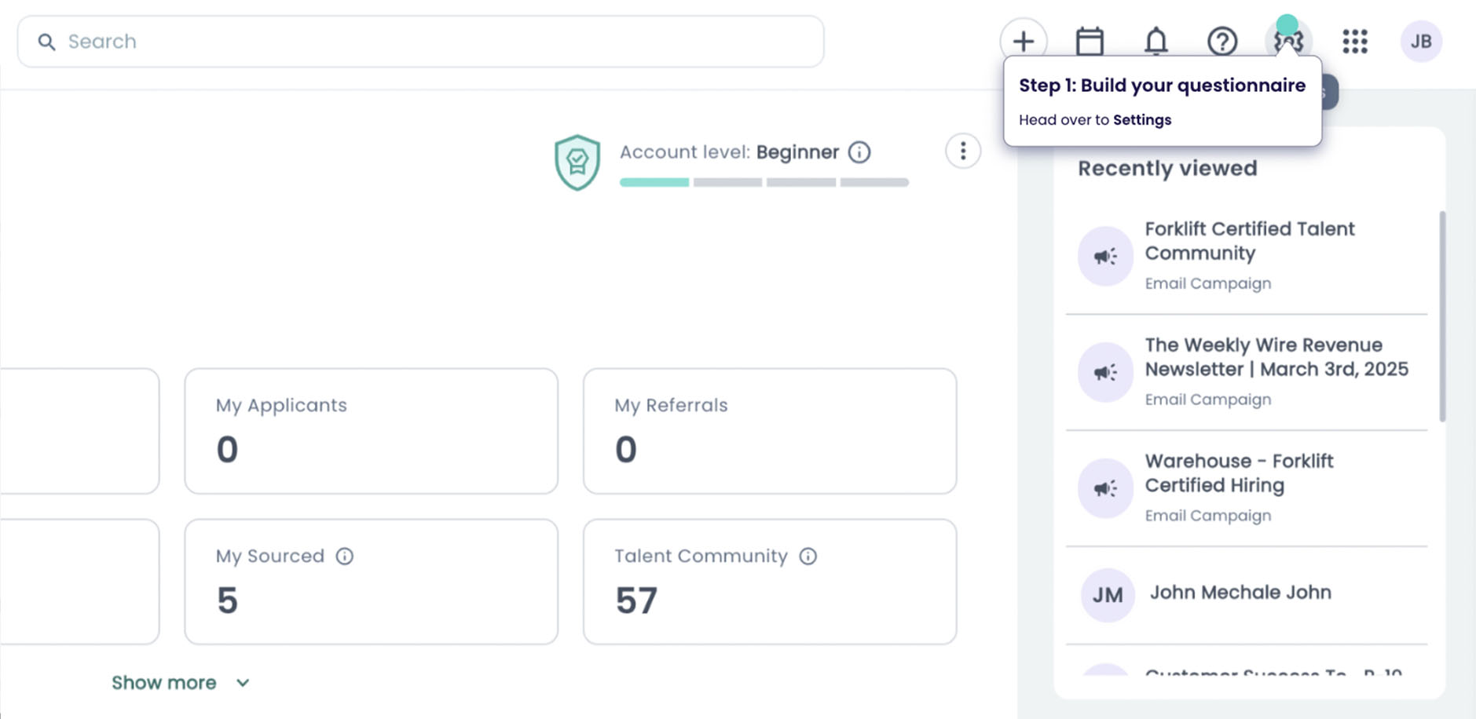
Task: Click the Account level info icon
Action: 859,151
